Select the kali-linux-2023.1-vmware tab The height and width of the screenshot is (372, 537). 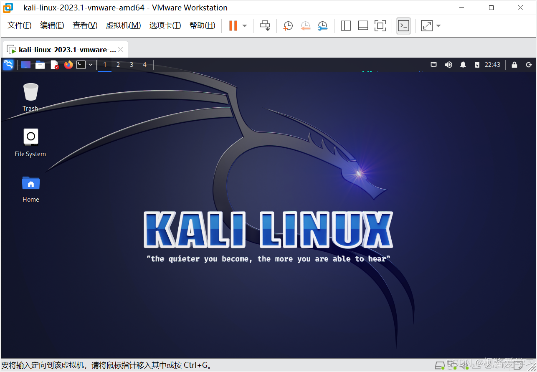[65, 50]
